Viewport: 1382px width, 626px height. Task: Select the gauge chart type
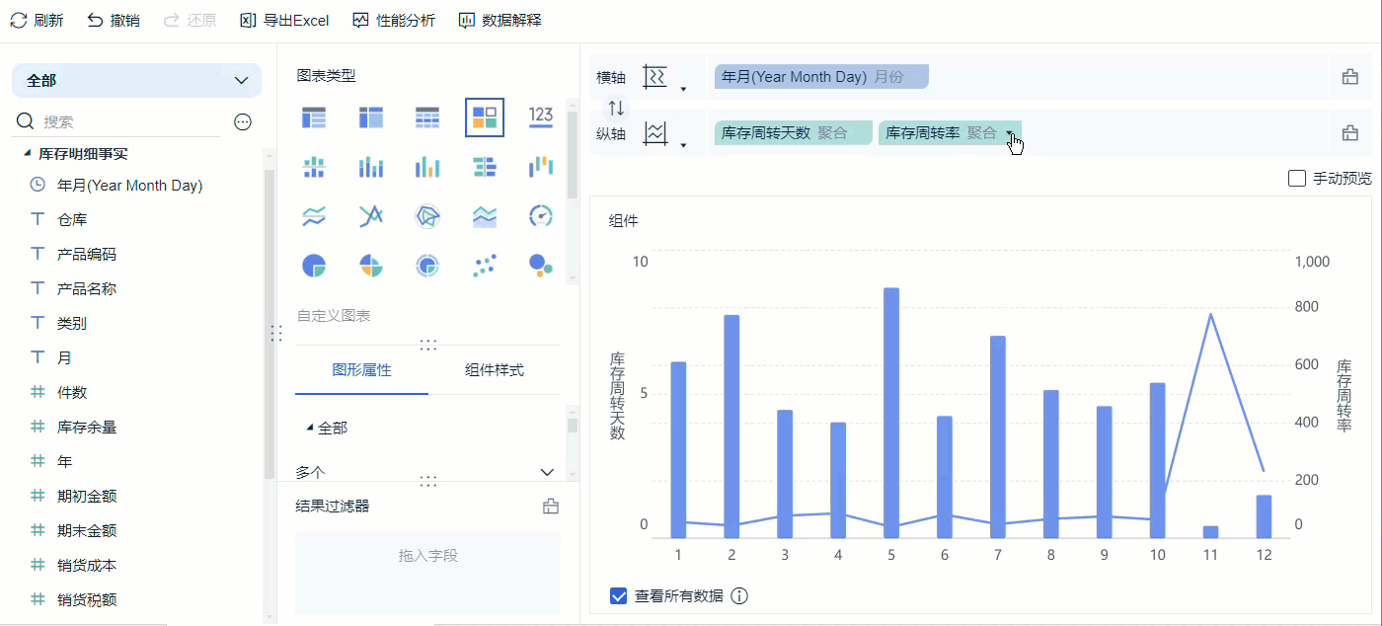541,216
